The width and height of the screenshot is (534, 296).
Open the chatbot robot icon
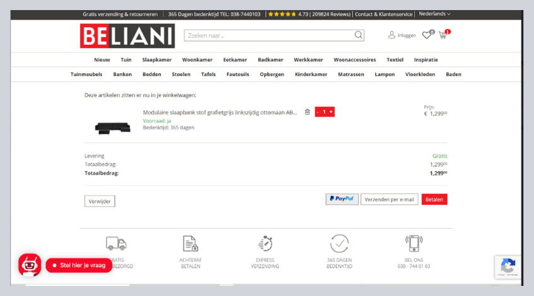pos(30,265)
